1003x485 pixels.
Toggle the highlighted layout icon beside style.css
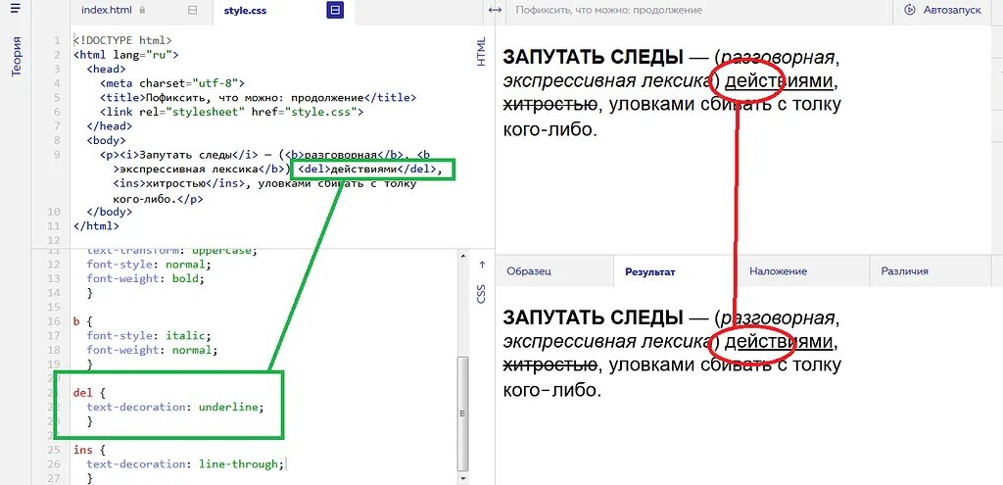335,10
